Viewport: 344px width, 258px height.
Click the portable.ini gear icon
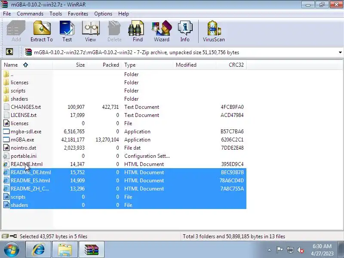click(x=6, y=156)
